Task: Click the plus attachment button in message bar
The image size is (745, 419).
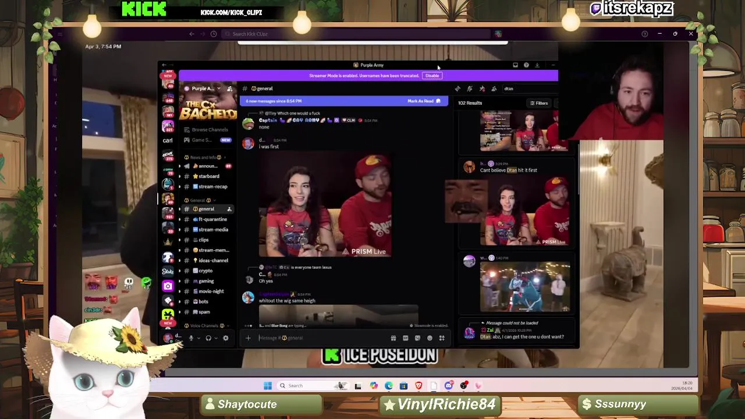Action: tap(248, 338)
